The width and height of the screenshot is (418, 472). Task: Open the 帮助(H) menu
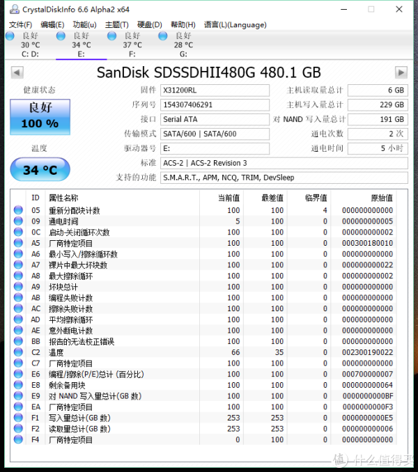click(x=183, y=24)
